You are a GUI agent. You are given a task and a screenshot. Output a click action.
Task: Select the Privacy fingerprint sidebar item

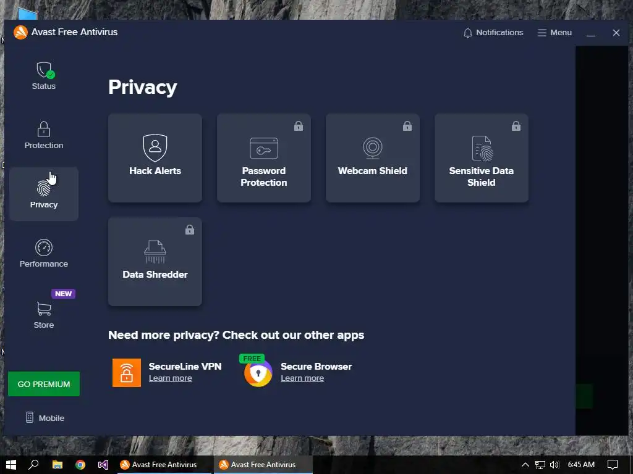(44, 194)
